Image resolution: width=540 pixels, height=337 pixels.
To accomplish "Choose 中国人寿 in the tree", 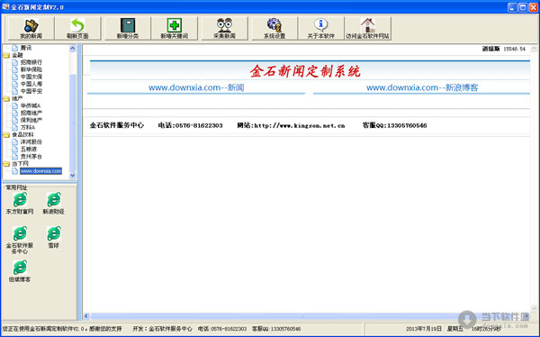I will tap(31, 84).
